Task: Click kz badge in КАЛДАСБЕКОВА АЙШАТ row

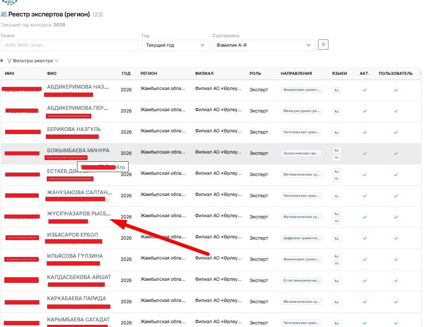Action: [336, 281]
